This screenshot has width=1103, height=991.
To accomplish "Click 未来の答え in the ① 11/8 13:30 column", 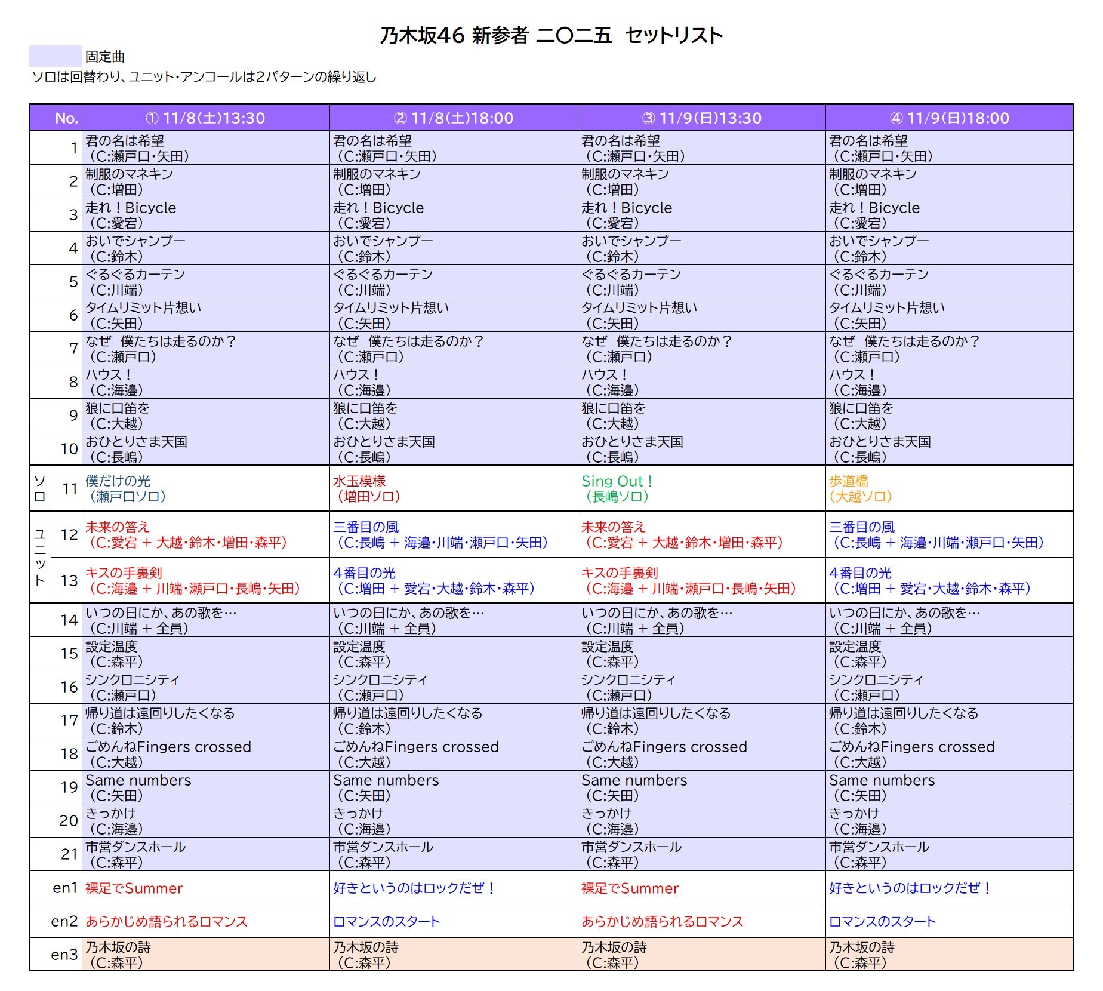I will 206,534.
